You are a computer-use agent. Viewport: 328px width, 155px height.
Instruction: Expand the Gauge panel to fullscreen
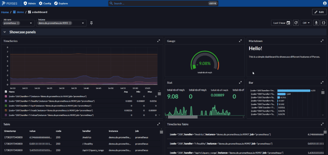click(x=240, y=41)
